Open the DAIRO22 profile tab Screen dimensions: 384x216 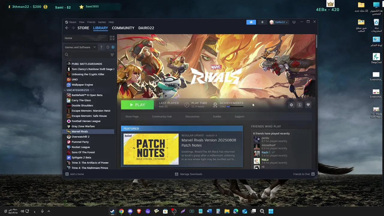[x=146, y=28]
